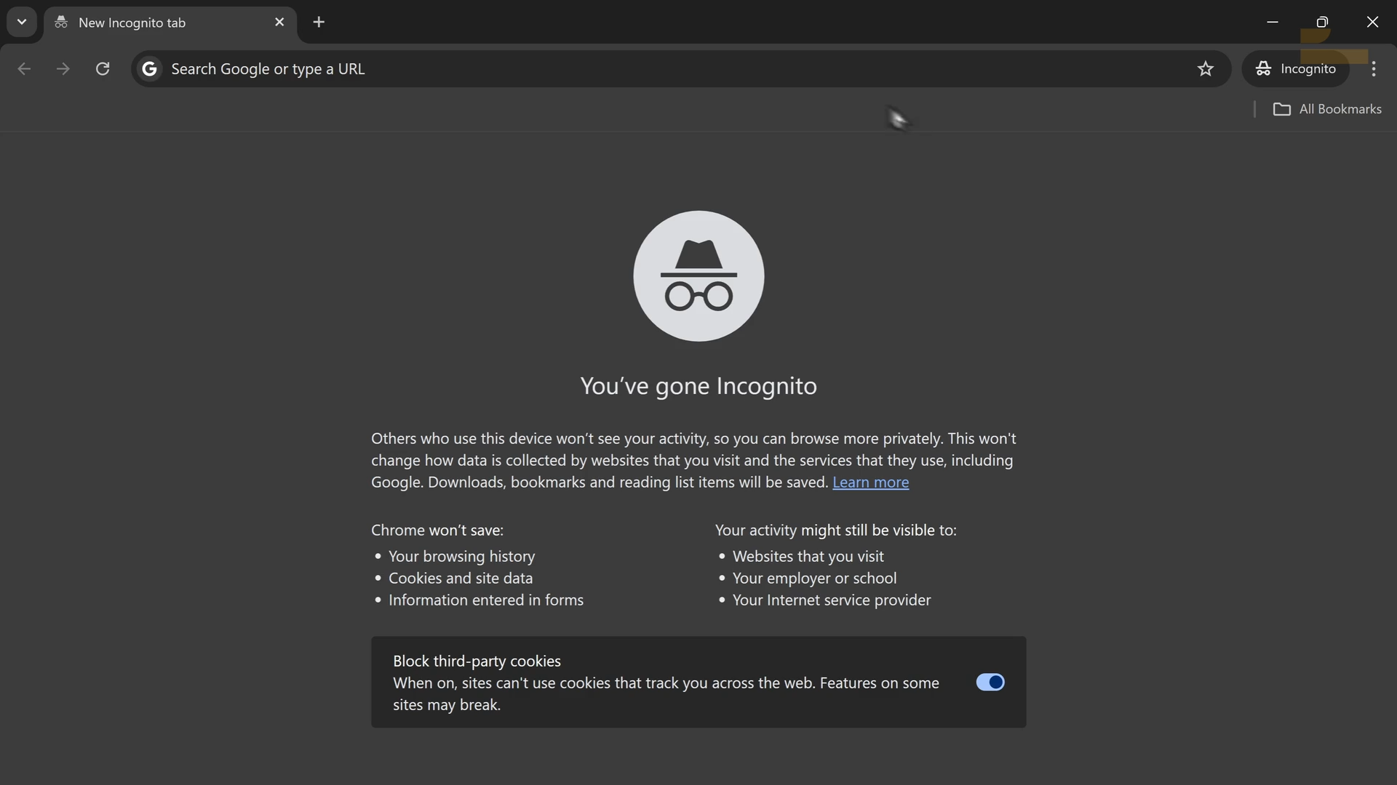Restore down the Chrome window

[1322, 22]
